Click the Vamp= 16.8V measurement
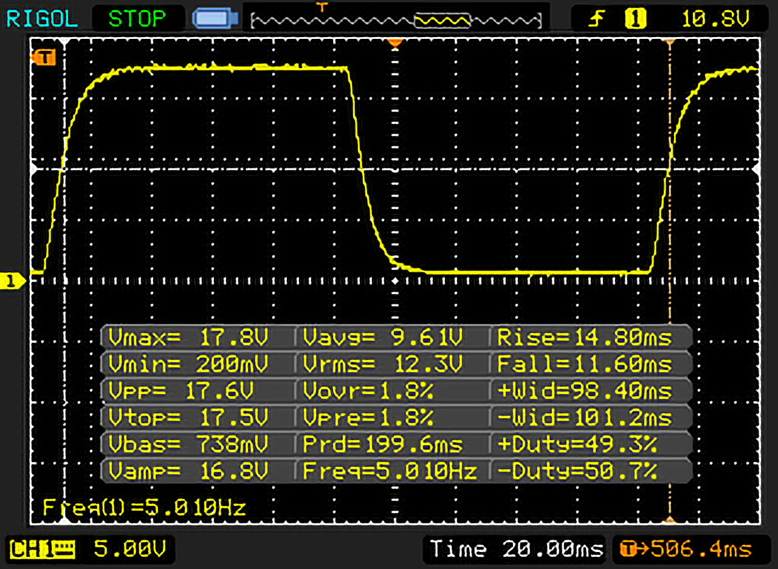This screenshot has height=569, width=778. pos(188,471)
